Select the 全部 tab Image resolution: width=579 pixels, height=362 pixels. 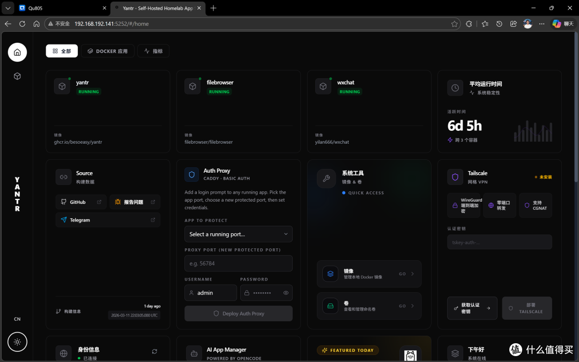click(62, 51)
